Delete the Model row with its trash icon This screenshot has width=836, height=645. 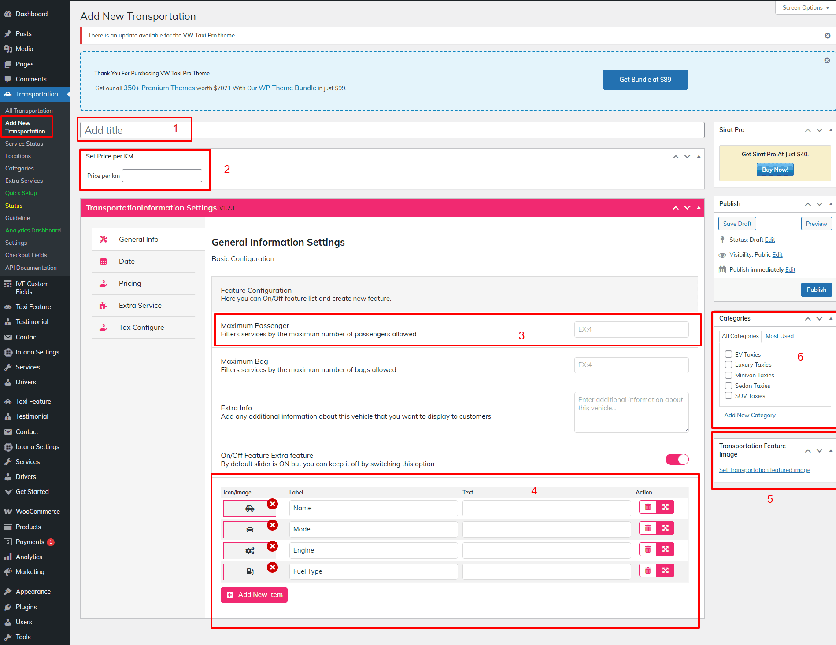click(647, 528)
